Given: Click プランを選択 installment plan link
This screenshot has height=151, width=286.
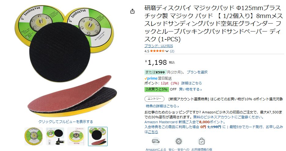Looking at the screenshot, I should 197,72.
